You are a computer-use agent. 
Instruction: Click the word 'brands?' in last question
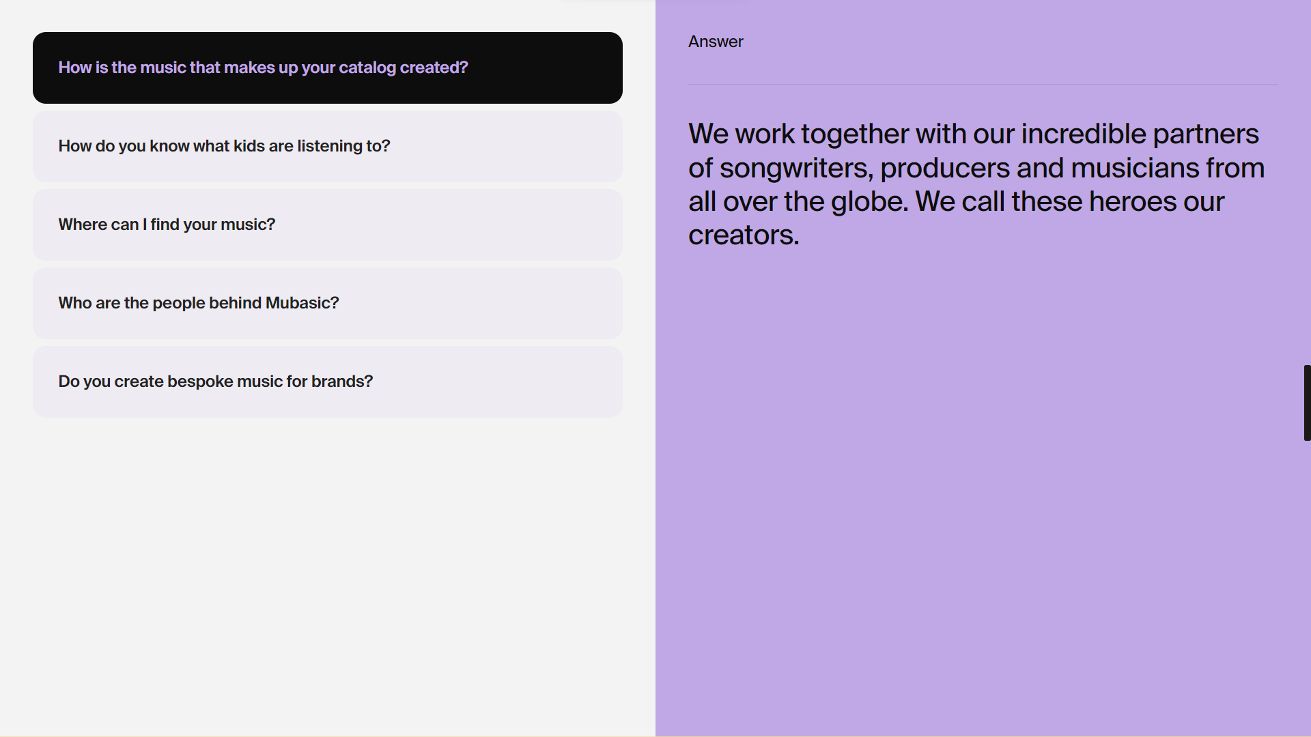pos(342,381)
